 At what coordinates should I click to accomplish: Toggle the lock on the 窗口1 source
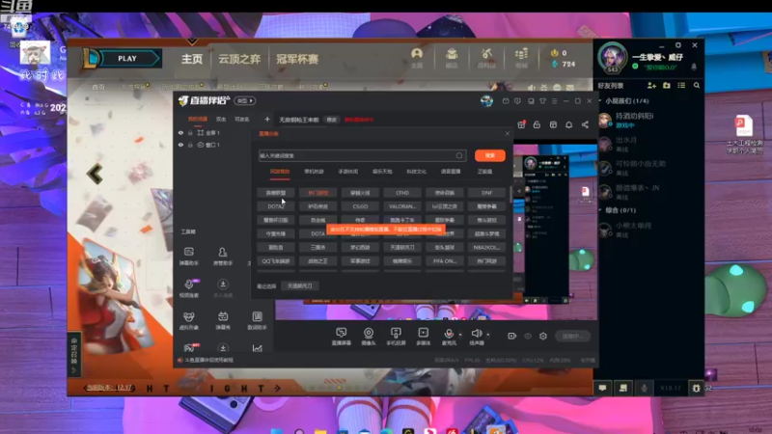(x=190, y=146)
